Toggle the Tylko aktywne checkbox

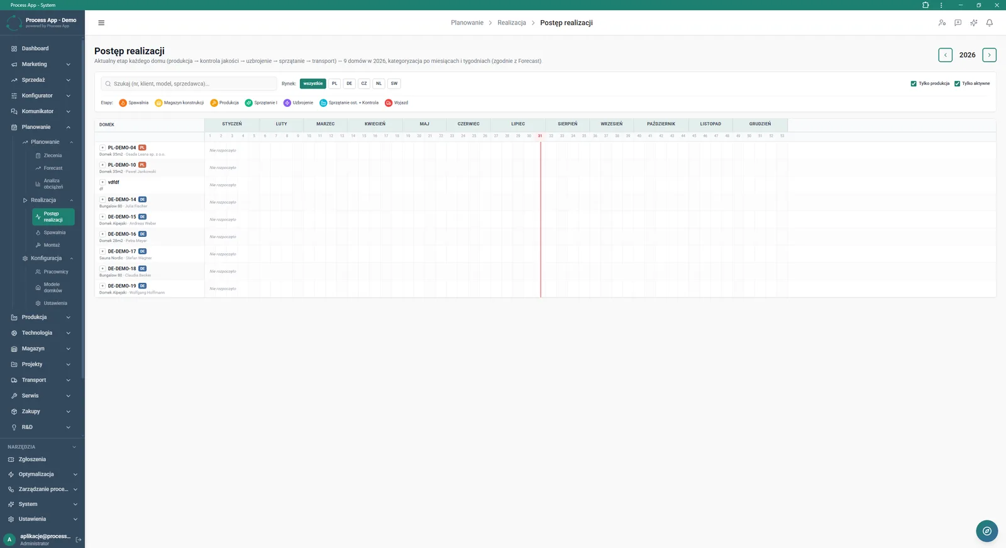[x=957, y=84]
